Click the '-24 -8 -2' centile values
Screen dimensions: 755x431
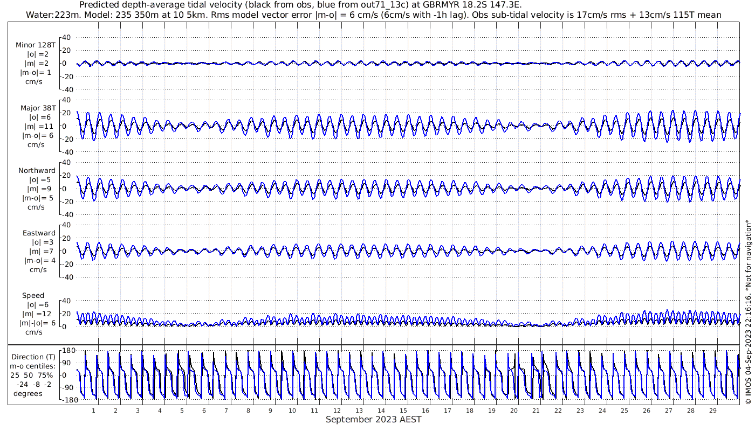point(33,384)
